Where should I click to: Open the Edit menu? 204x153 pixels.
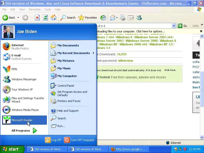(x=13, y=9)
